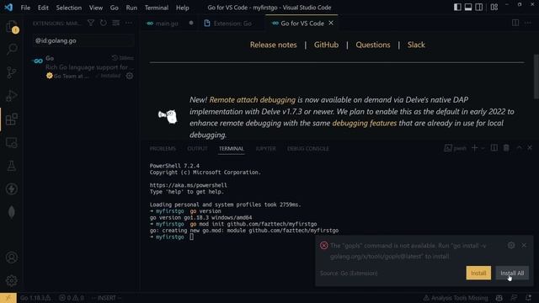Dismiss the gopls notification
Screen dimensions: 539x303
524,245
